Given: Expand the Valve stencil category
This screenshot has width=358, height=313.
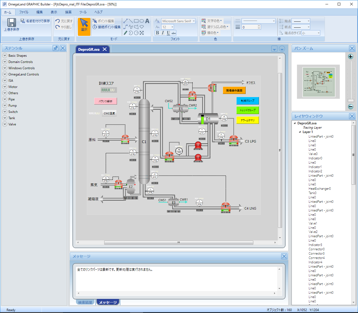Looking at the screenshot, I should point(5,124).
